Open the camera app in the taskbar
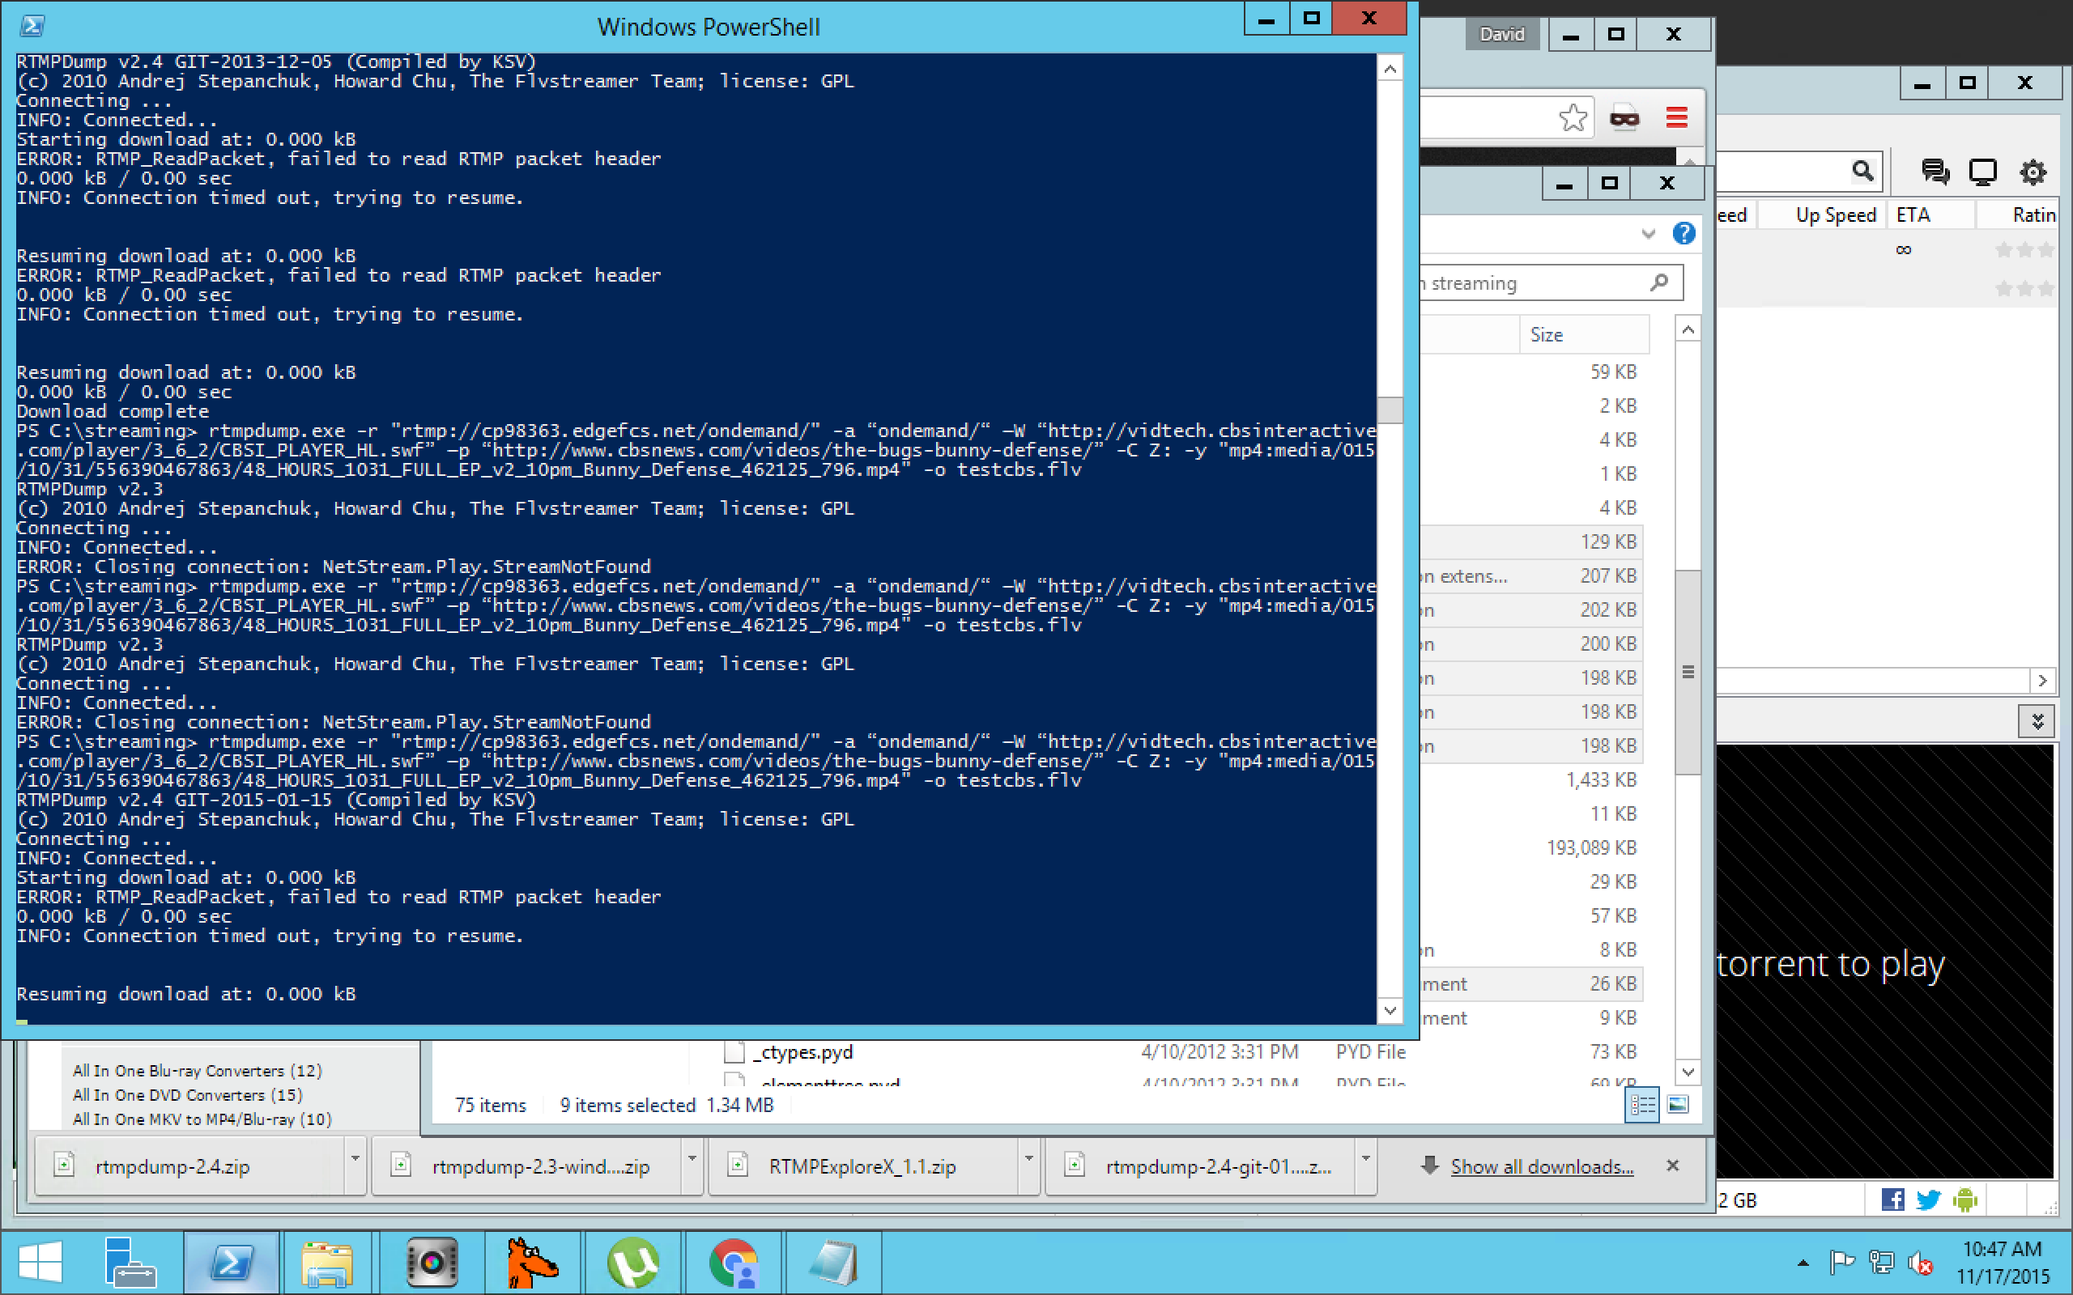This screenshot has height=1295, width=2073. click(431, 1263)
